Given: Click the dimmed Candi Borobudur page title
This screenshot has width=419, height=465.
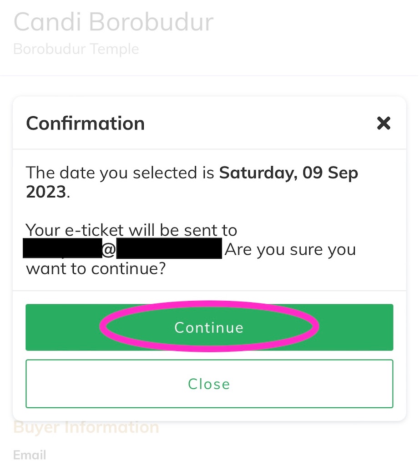Looking at the screenshot, I should (x=114, y=22).
